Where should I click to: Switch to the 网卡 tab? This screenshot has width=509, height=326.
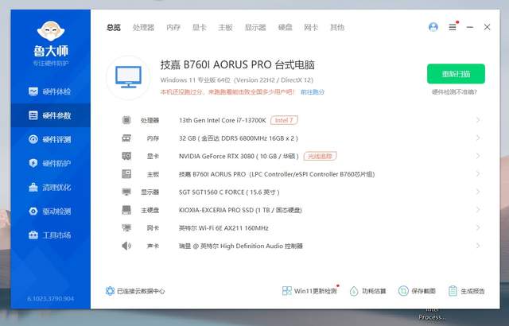point(311,28)
